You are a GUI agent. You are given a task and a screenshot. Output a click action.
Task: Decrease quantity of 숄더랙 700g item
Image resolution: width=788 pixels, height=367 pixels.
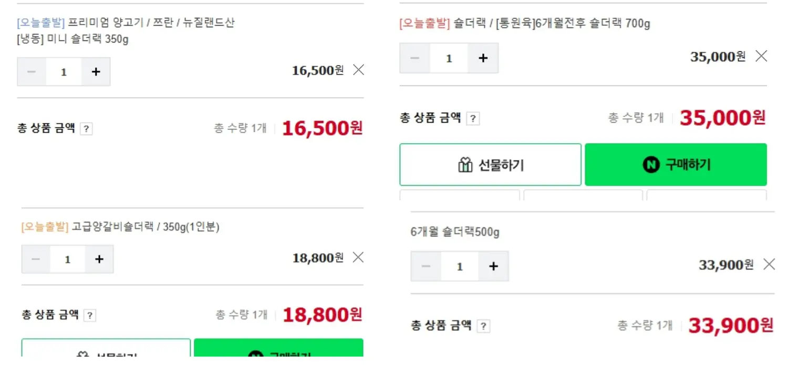[415, 58]
